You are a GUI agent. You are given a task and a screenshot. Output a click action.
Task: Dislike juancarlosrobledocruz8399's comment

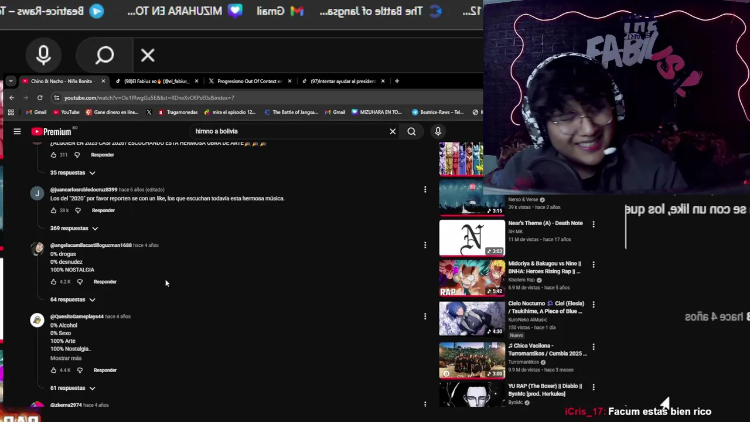78,210
